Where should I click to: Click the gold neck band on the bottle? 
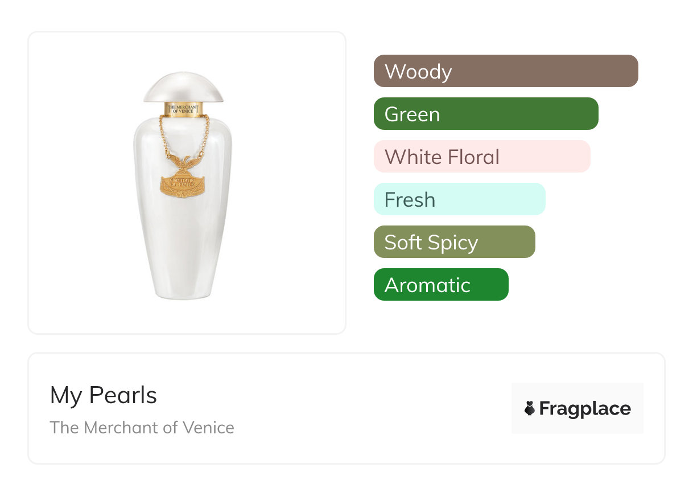(183, 110)
